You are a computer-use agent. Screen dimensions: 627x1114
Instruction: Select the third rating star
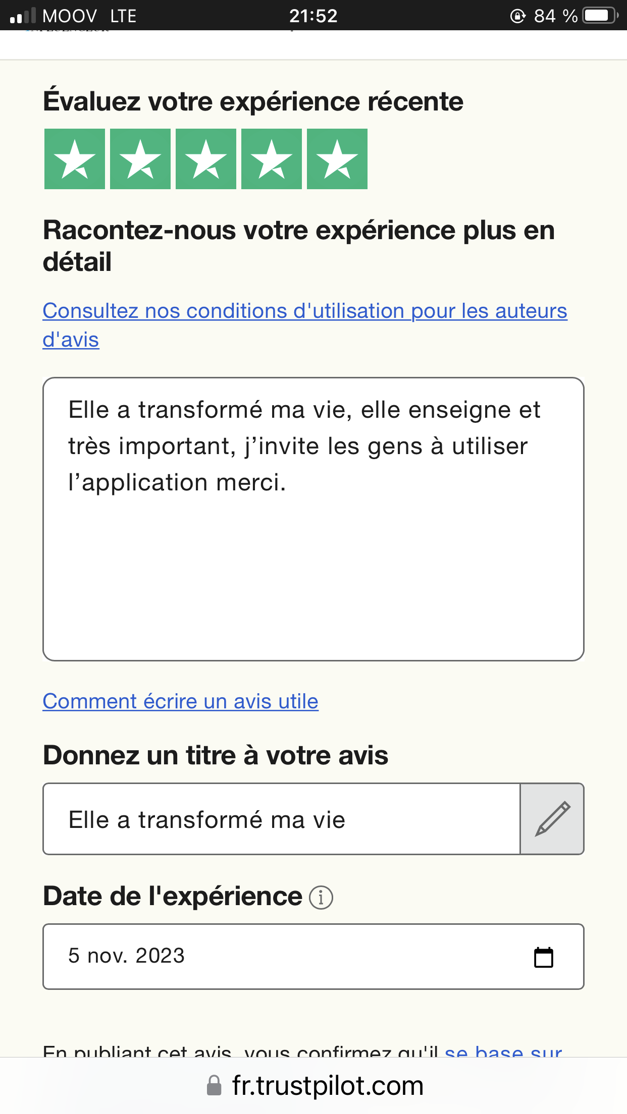206,159
